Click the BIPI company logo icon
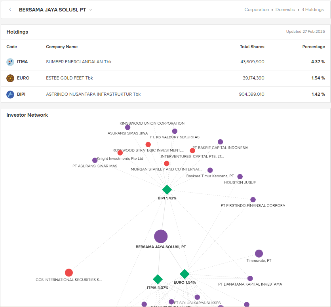The image size is (331, 307). 10,94
